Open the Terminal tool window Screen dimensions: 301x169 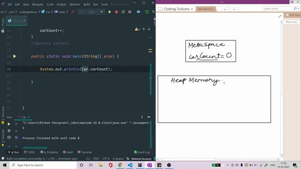[85, 152]
